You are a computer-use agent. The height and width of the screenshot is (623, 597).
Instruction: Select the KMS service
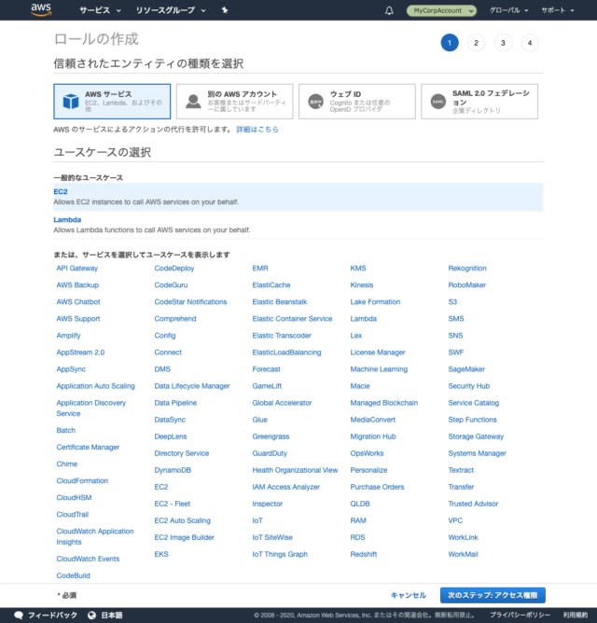coord(358,269)
